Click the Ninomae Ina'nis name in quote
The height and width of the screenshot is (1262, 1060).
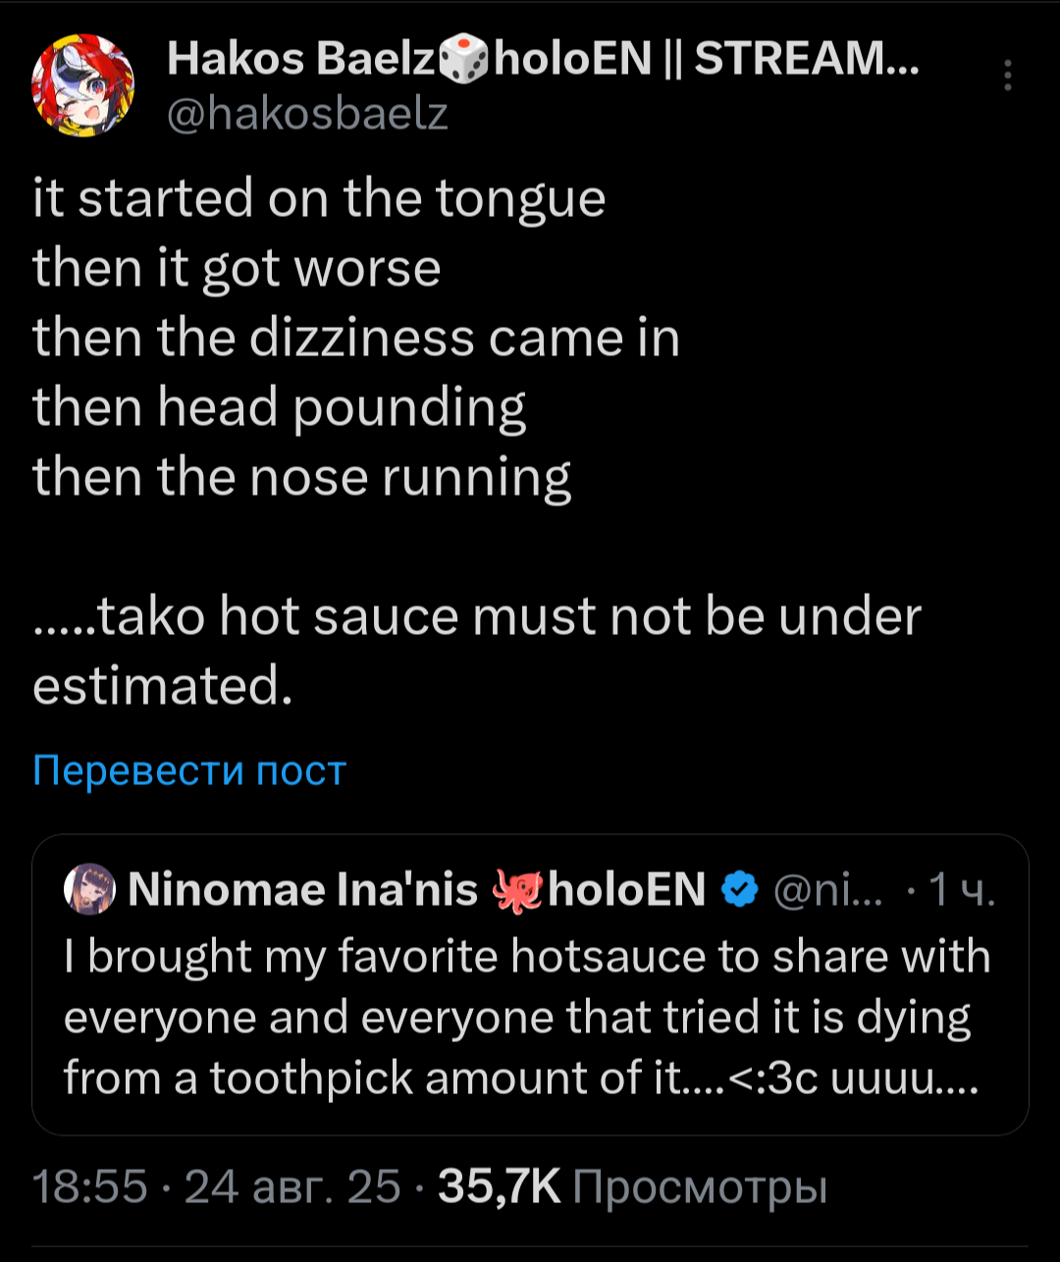(302, 889)
